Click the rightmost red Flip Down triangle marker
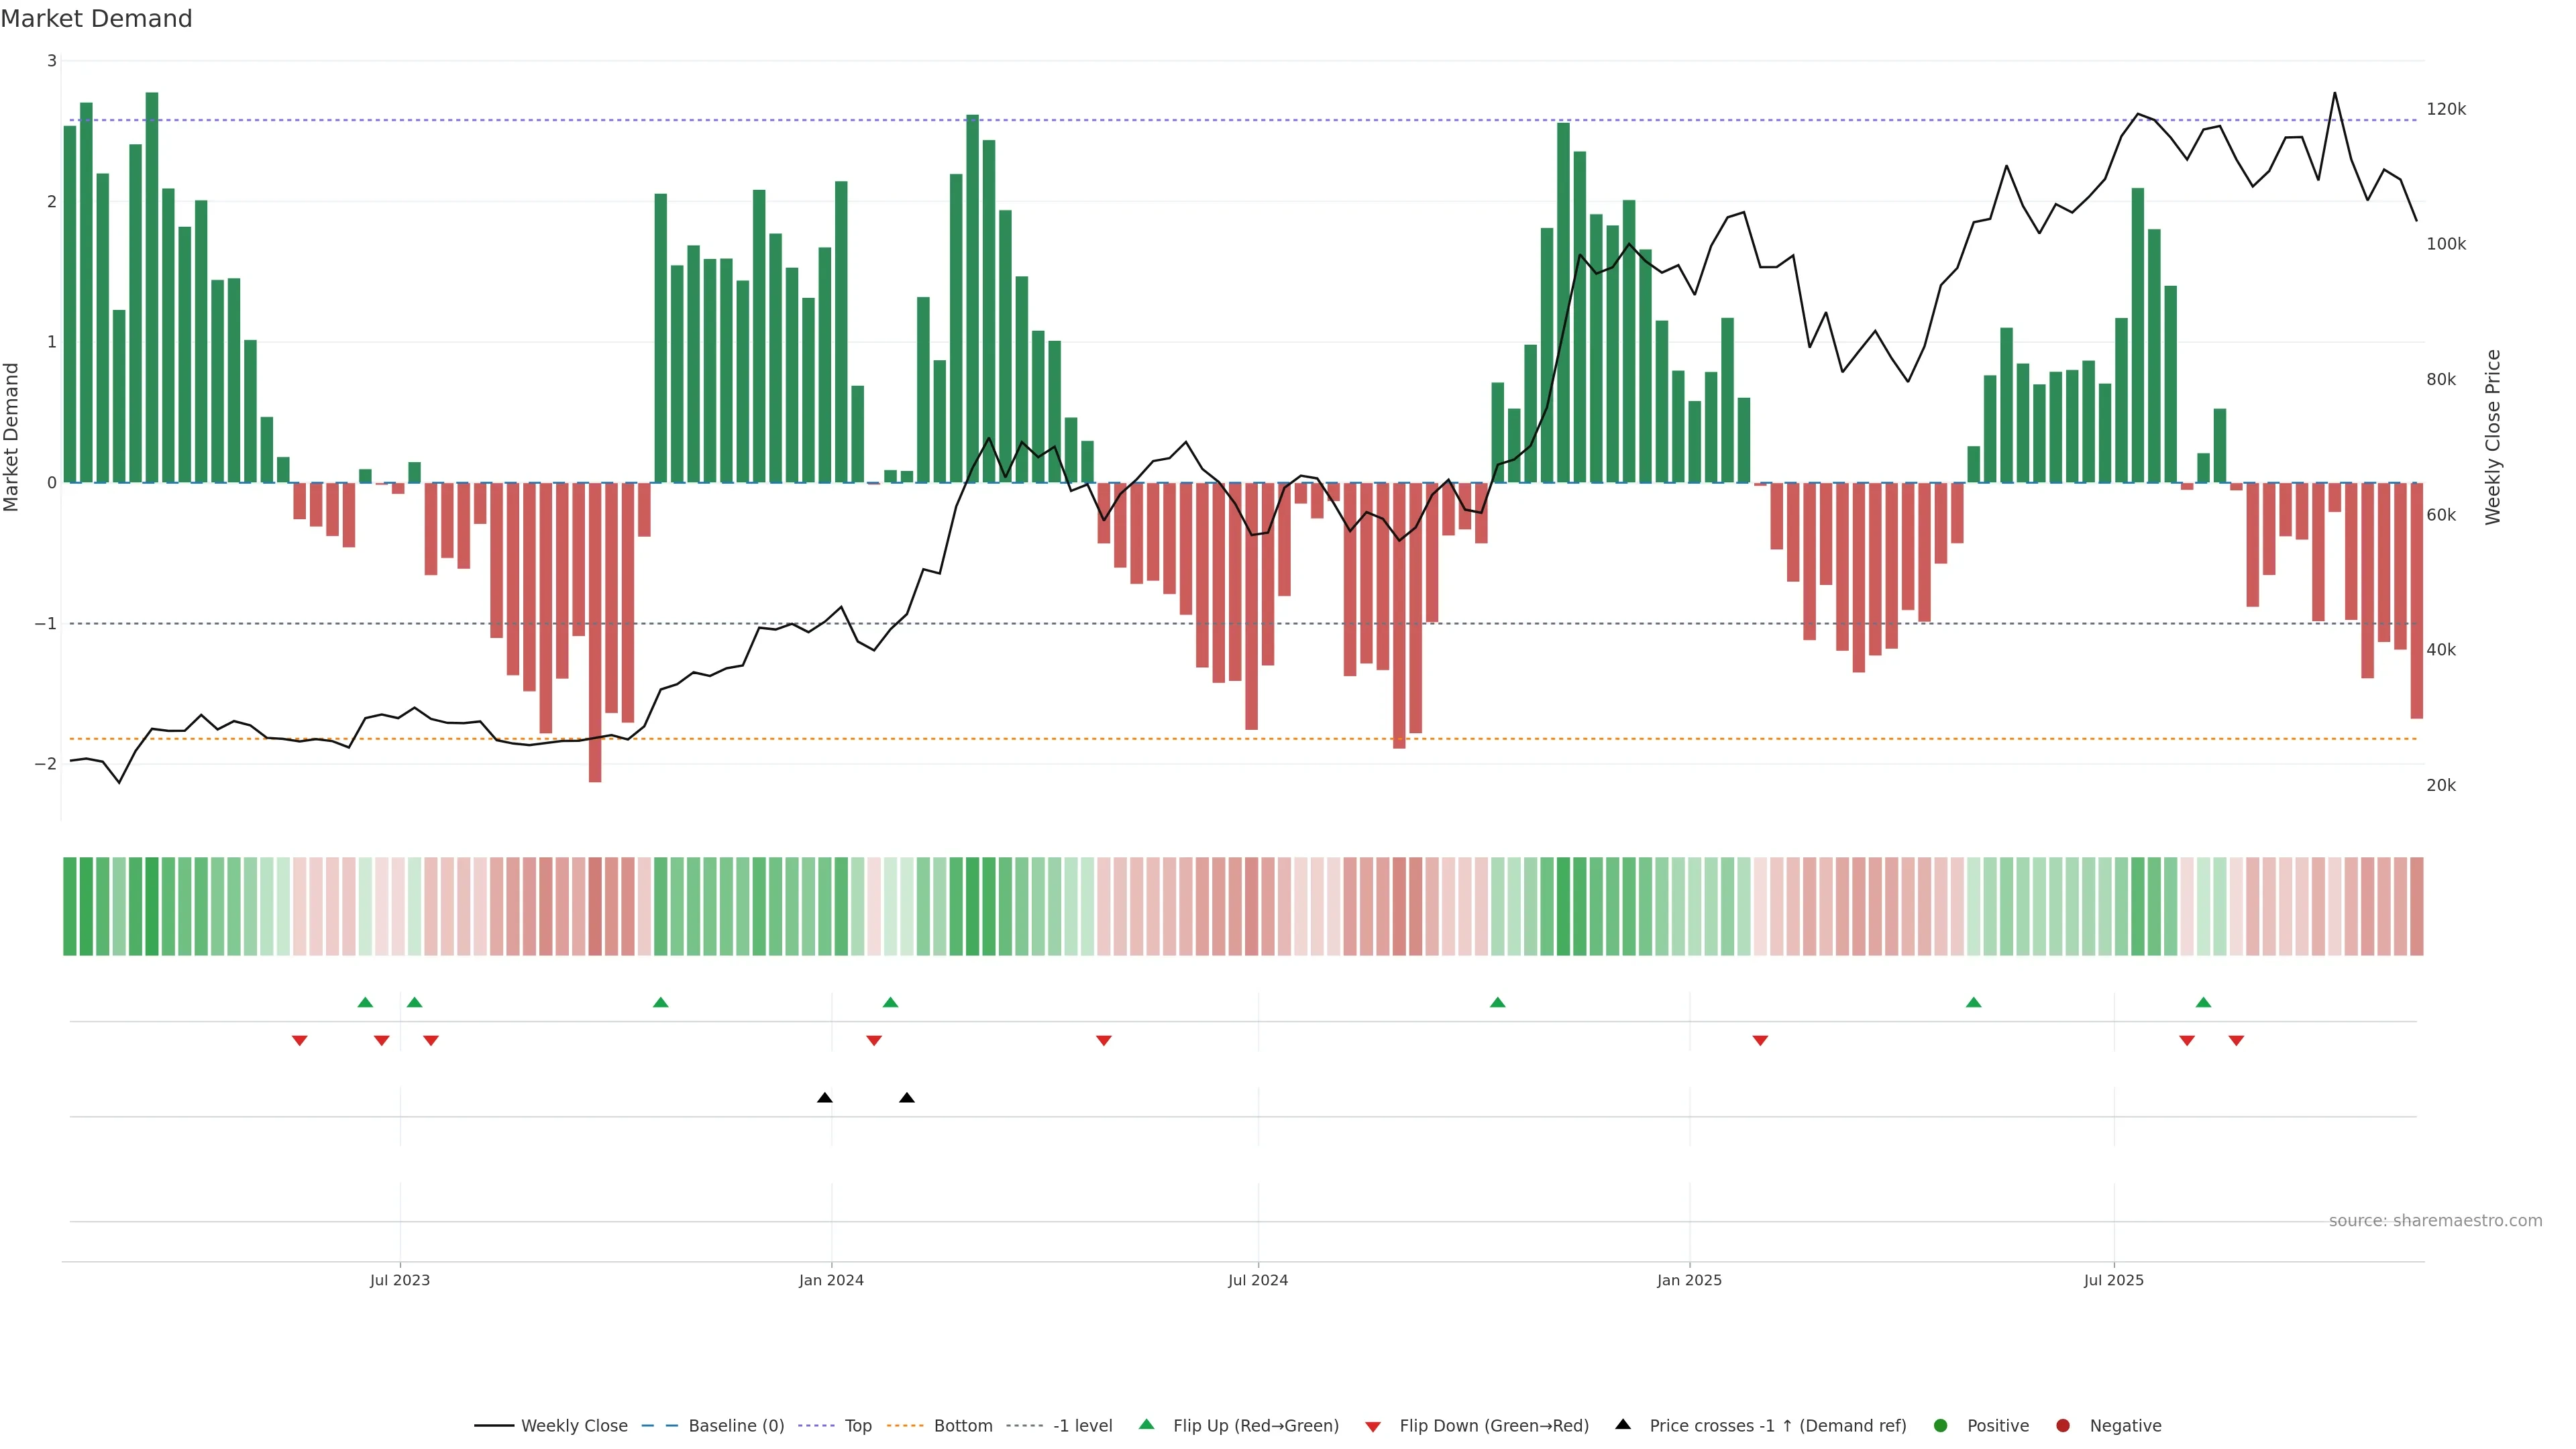This screenshot has width=2576, height=1449. click(2236, 1041)
